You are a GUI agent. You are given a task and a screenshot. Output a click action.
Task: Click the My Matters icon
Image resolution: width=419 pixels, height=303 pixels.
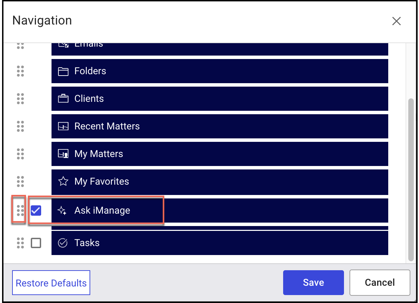[63, 154]
